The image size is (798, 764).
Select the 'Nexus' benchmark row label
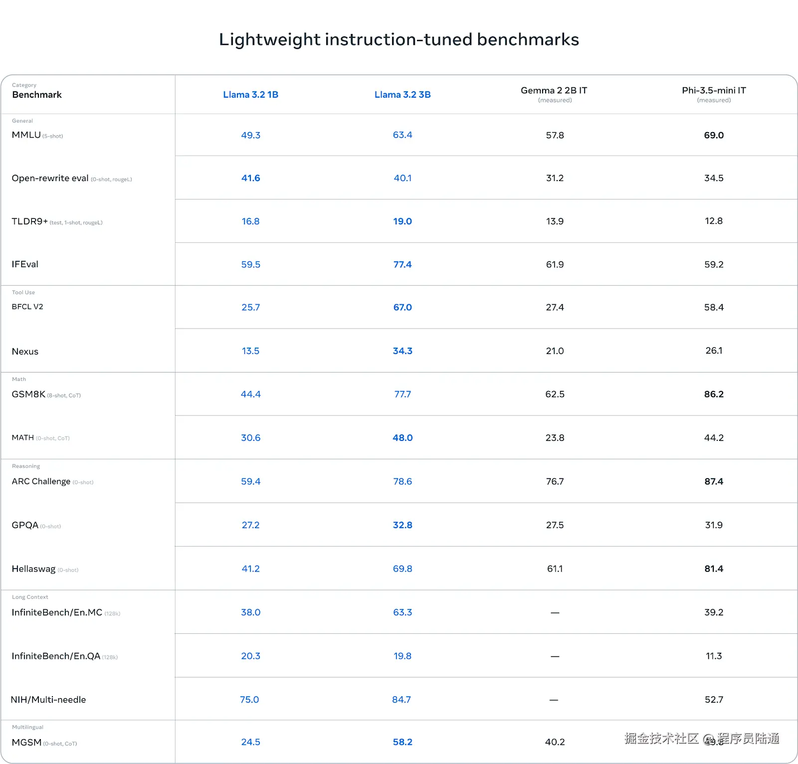point(25,352)
